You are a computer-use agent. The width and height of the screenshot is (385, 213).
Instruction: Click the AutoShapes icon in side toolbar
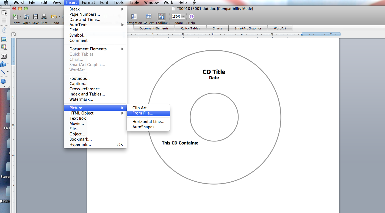pos(3,64)
